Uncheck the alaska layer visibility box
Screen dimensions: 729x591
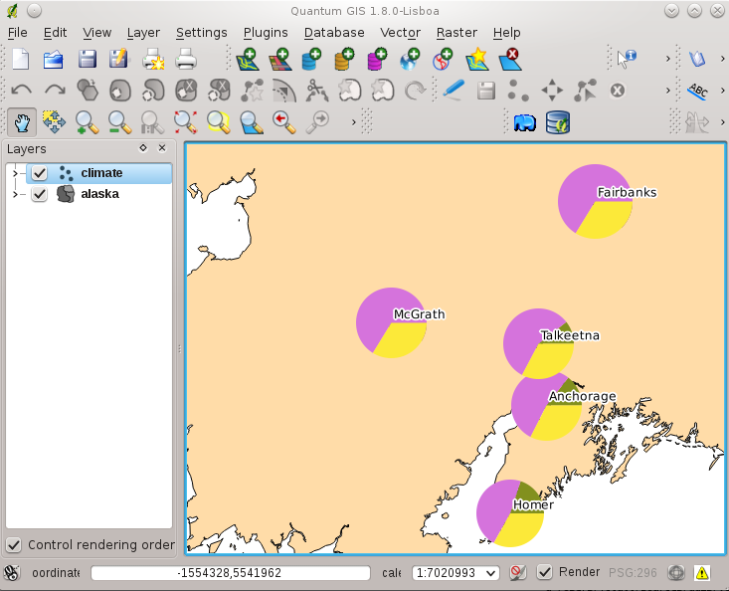coord(40,194)
